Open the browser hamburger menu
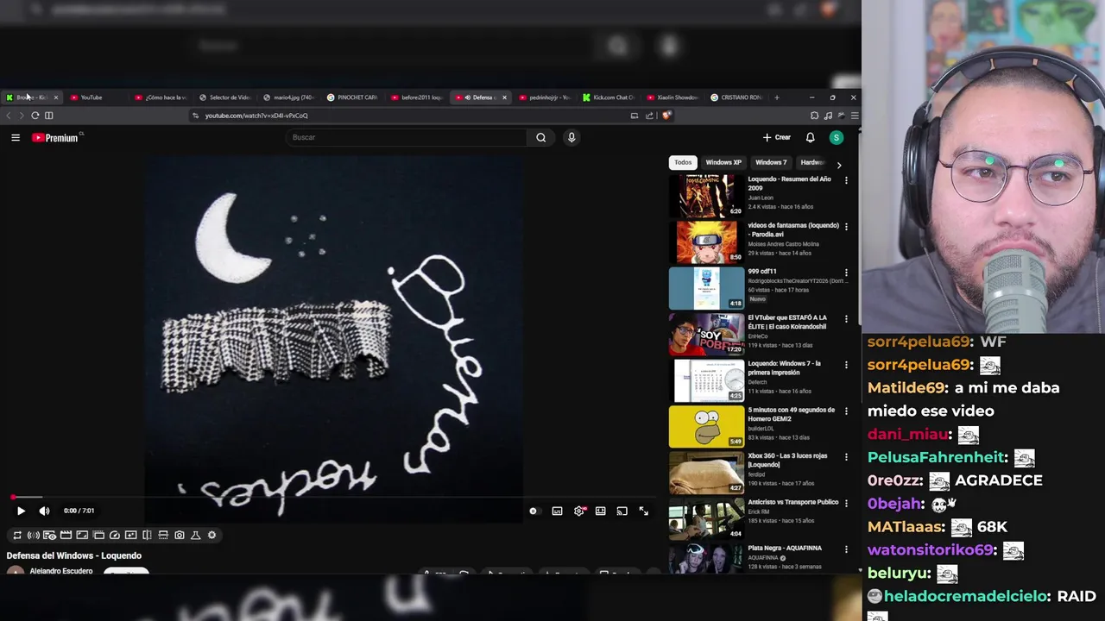Image resolution: width=1105 pixels, height=621 pixels. tap(854, 116)
